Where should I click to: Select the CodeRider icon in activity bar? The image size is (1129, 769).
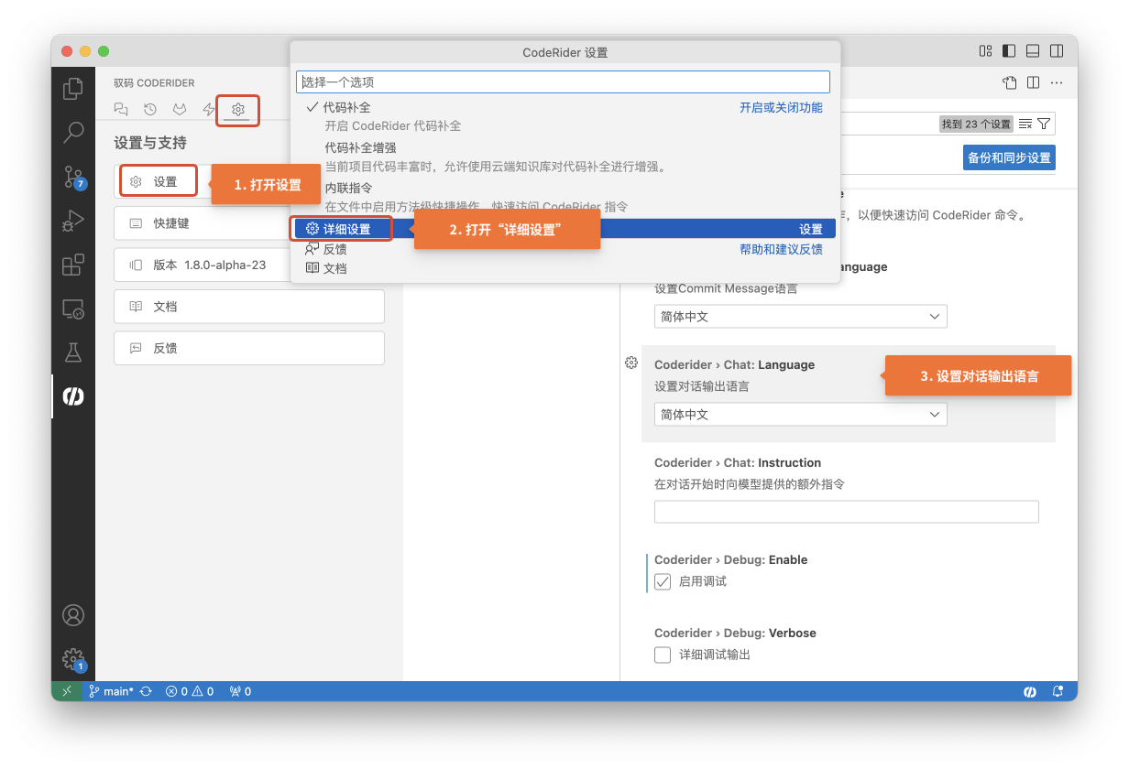click(72, 396)
